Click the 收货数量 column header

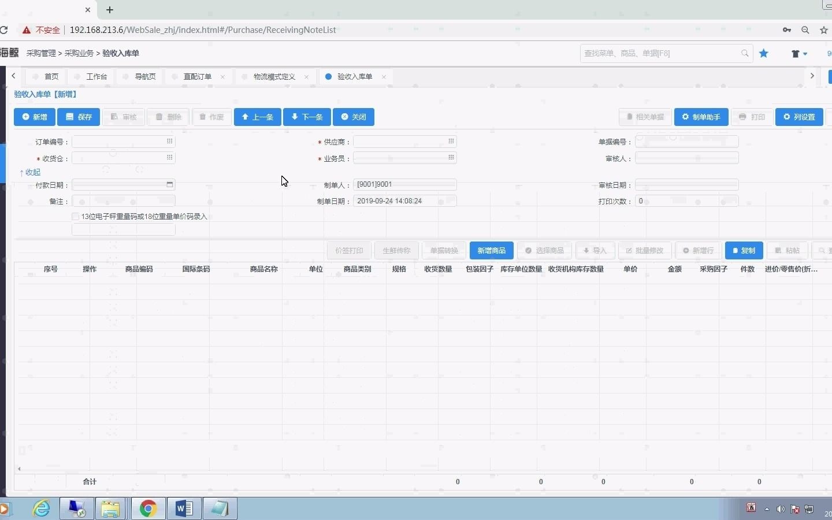(x=438, y=269)
